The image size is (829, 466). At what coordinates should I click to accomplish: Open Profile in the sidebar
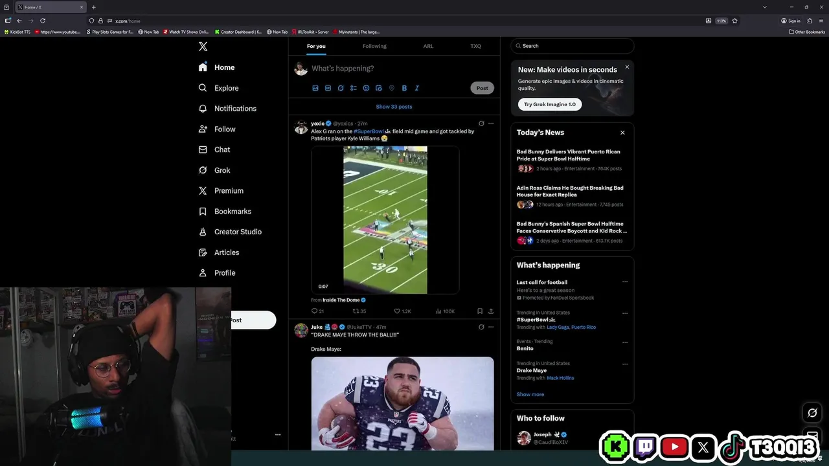click(x=217, y=273)
